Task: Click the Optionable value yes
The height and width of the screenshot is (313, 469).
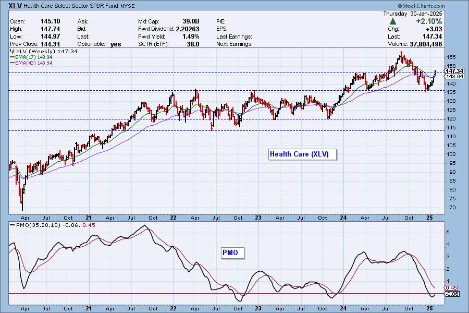Action: (x=116, y=44)
